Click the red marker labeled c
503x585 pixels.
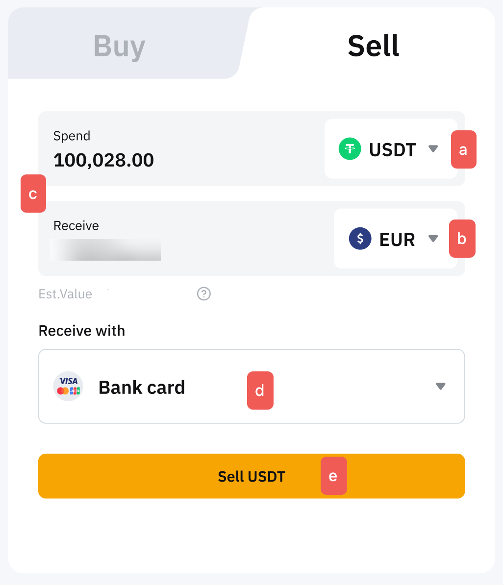33,194
